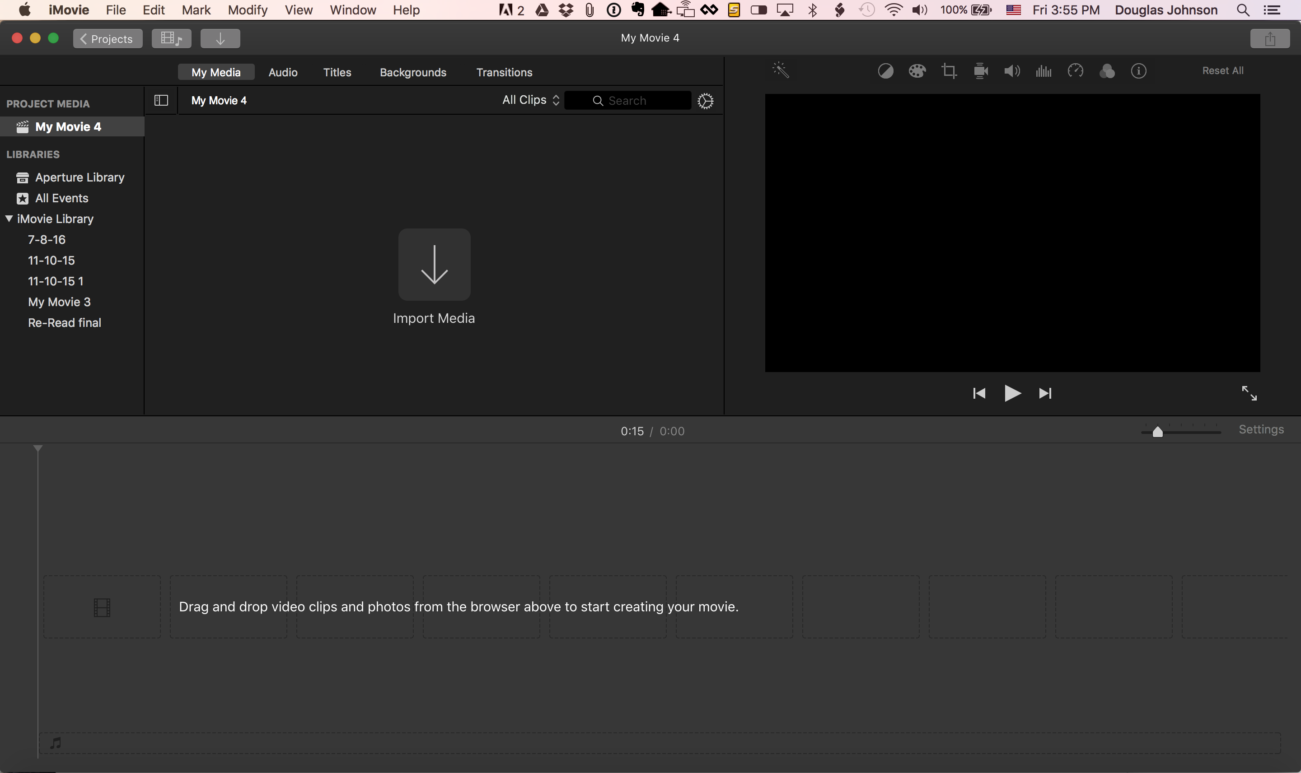Open the color correction palette tool
The width and height of the screenshot is (1301, 773).
[917, 71]
